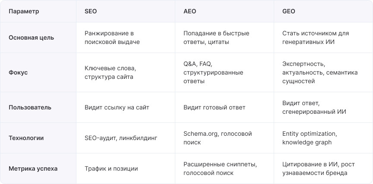The image size is (373, 184).
Task: Select the "Технологии" row label
Action: [26, 138]
